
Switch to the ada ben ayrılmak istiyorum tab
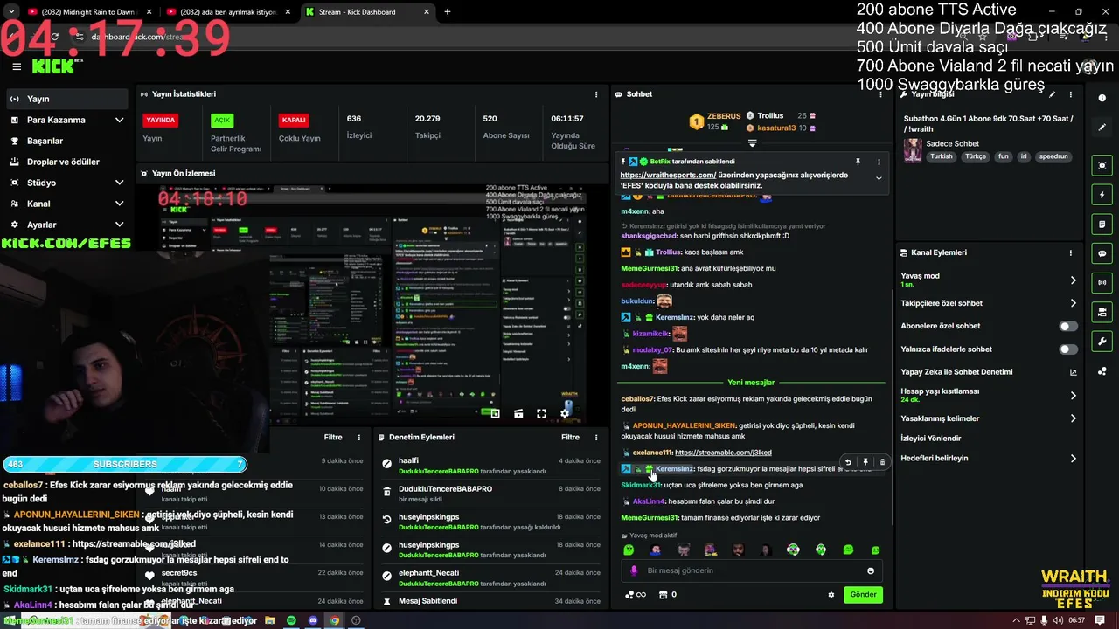point(227,12)
